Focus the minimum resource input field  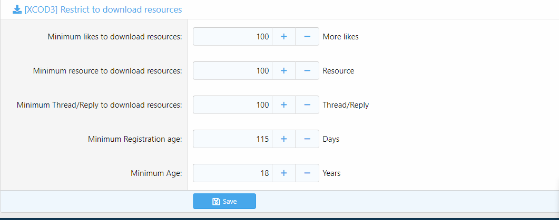point(232,71)
